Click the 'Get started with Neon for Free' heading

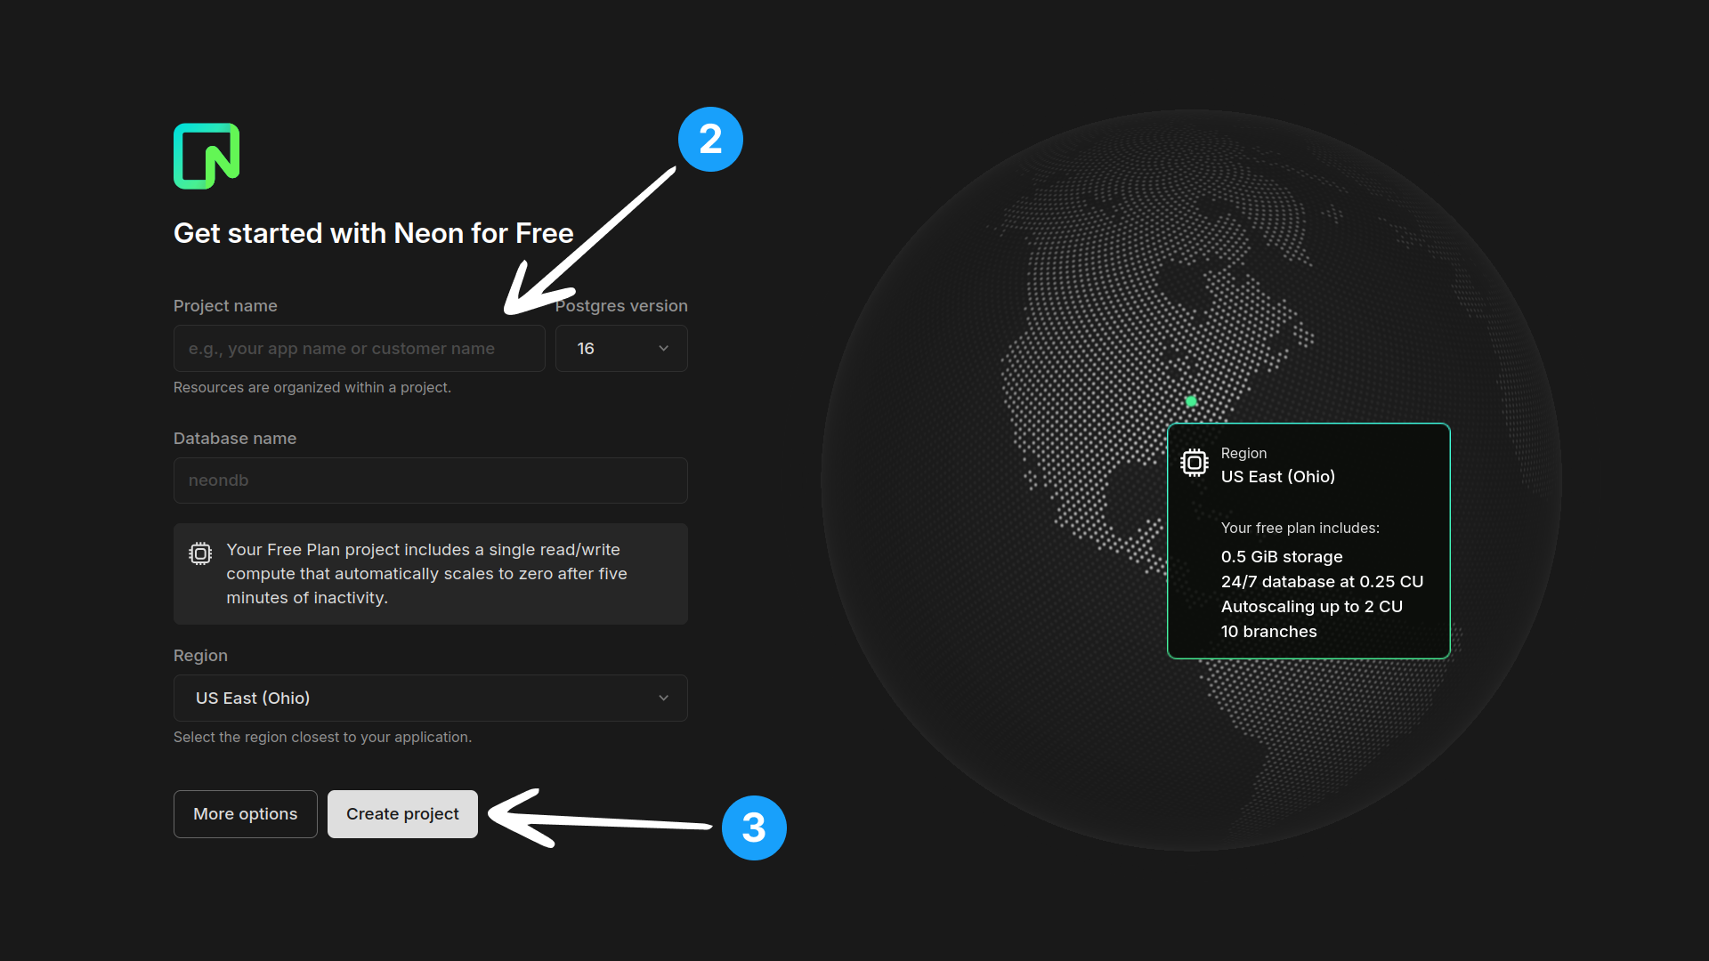point(374,233)
